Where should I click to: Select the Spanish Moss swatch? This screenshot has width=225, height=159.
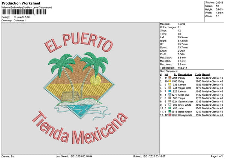click(x=169, y=102)
